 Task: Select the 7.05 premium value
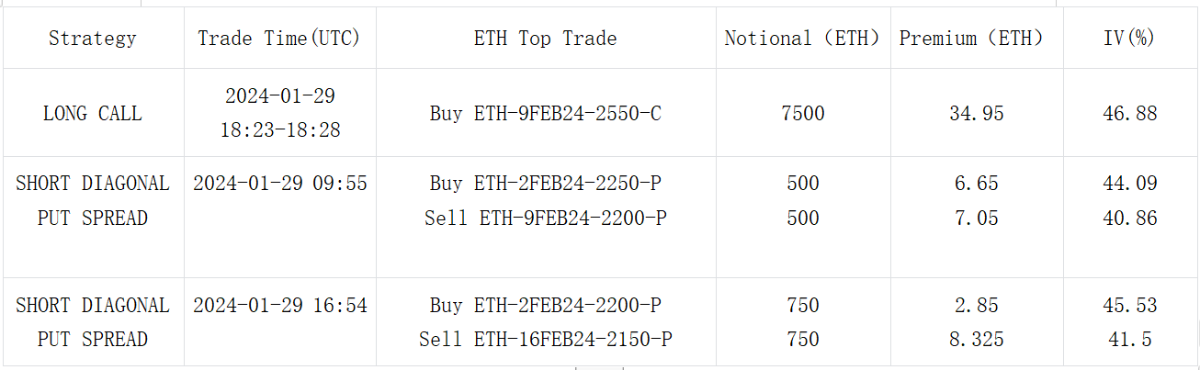tap(977, 219)
